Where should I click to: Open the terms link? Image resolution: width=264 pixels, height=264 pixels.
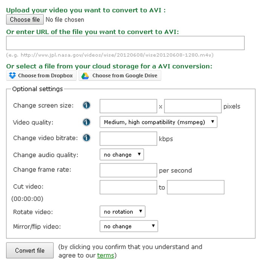pyautogui.click(x=106, y=255)
